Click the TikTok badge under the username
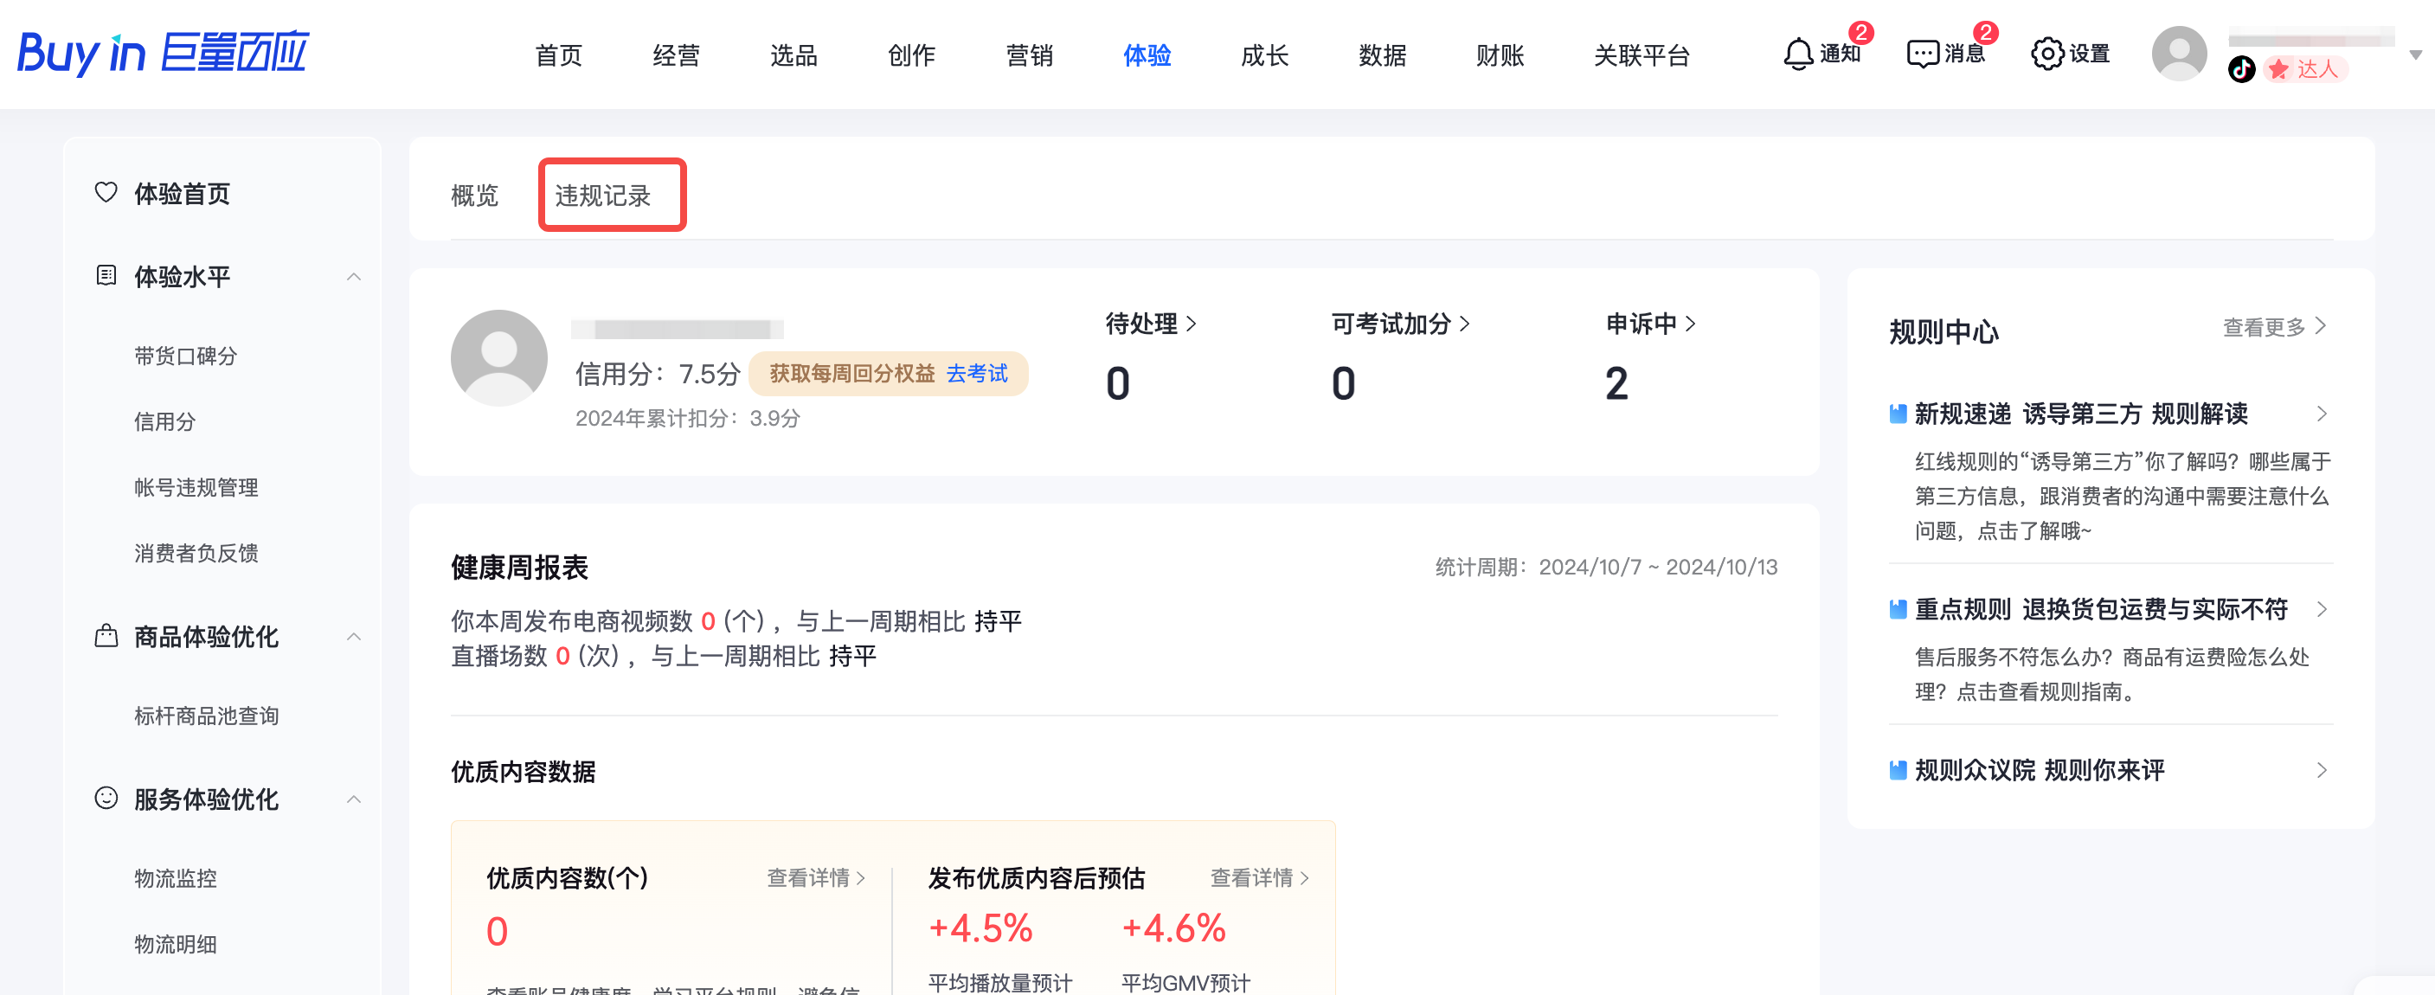The image size is (2435, 995). 2241,70
